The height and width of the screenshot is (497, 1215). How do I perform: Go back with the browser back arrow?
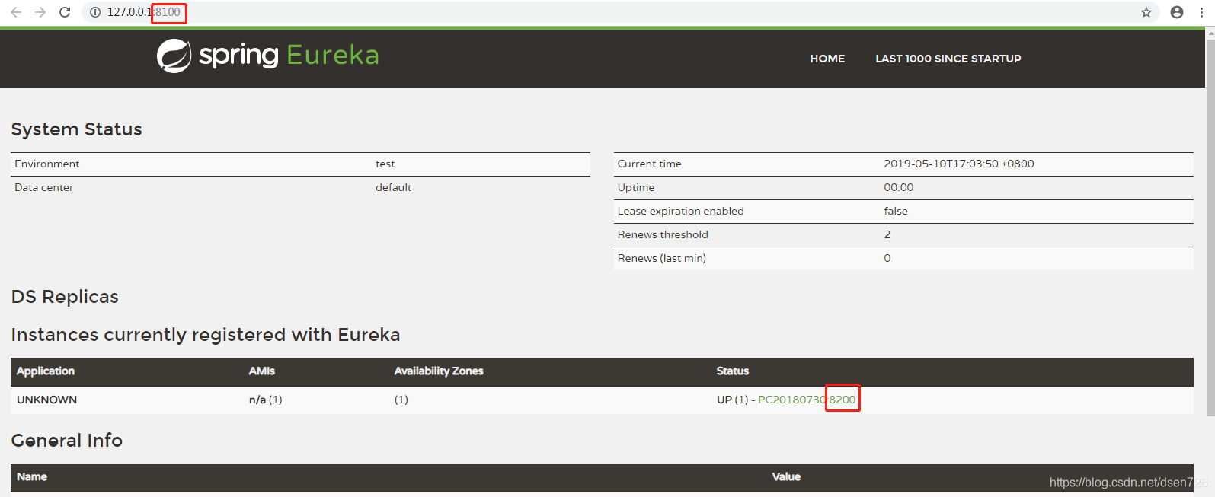(16, 12)
